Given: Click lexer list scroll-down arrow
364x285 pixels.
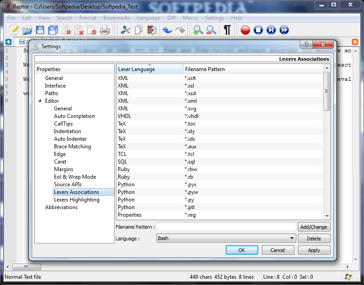Looking at the screenshot, I should (327, 216).
